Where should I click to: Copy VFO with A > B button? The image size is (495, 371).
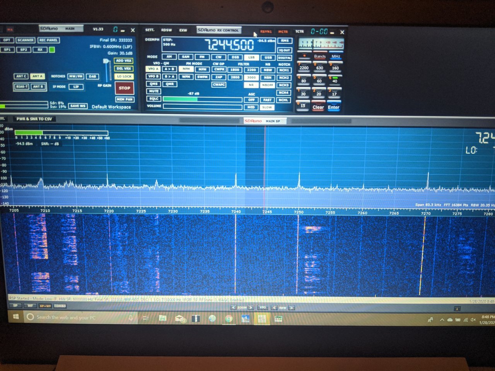pos(169,69)
